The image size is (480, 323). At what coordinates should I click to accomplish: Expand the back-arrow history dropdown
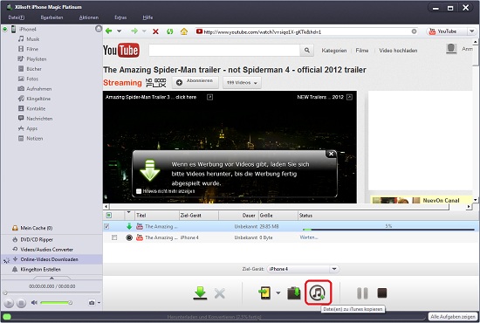coord(119,31)
